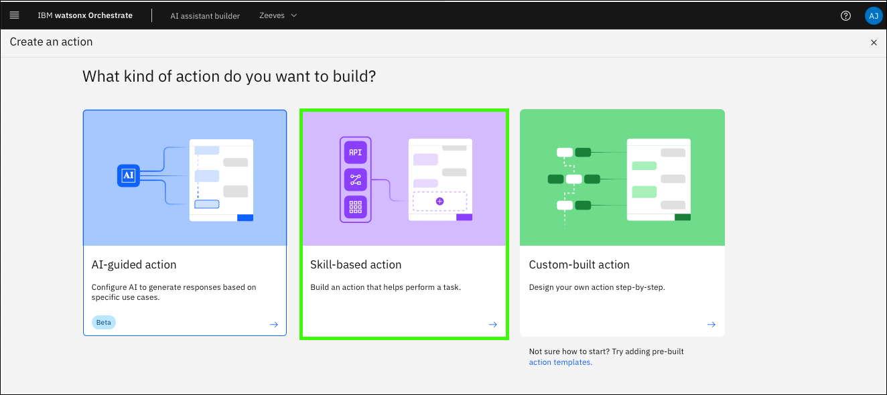Click the blue AI chip icon illustration
This screenshot has height=395, width=887.
point(128,175)
